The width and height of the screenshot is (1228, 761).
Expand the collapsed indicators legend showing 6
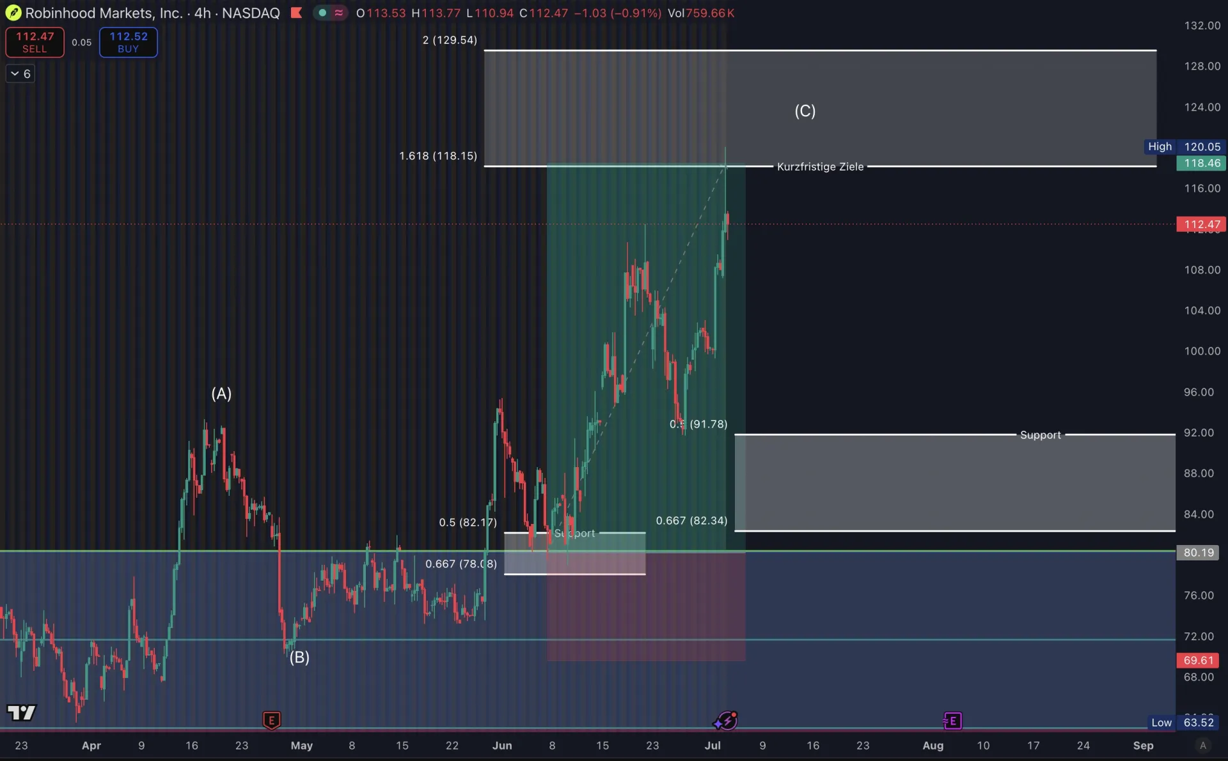pyautogui.click(x=20, y=74)
